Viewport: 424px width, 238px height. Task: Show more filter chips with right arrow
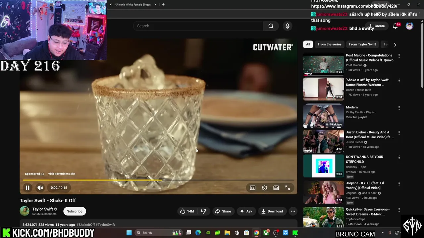pyautogui.click(x=395, y=44)
